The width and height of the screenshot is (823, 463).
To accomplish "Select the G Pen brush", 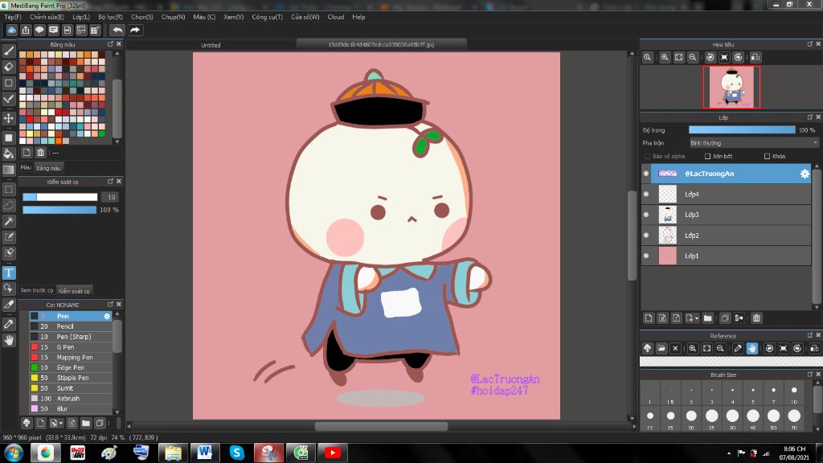I will click(71, 347).
